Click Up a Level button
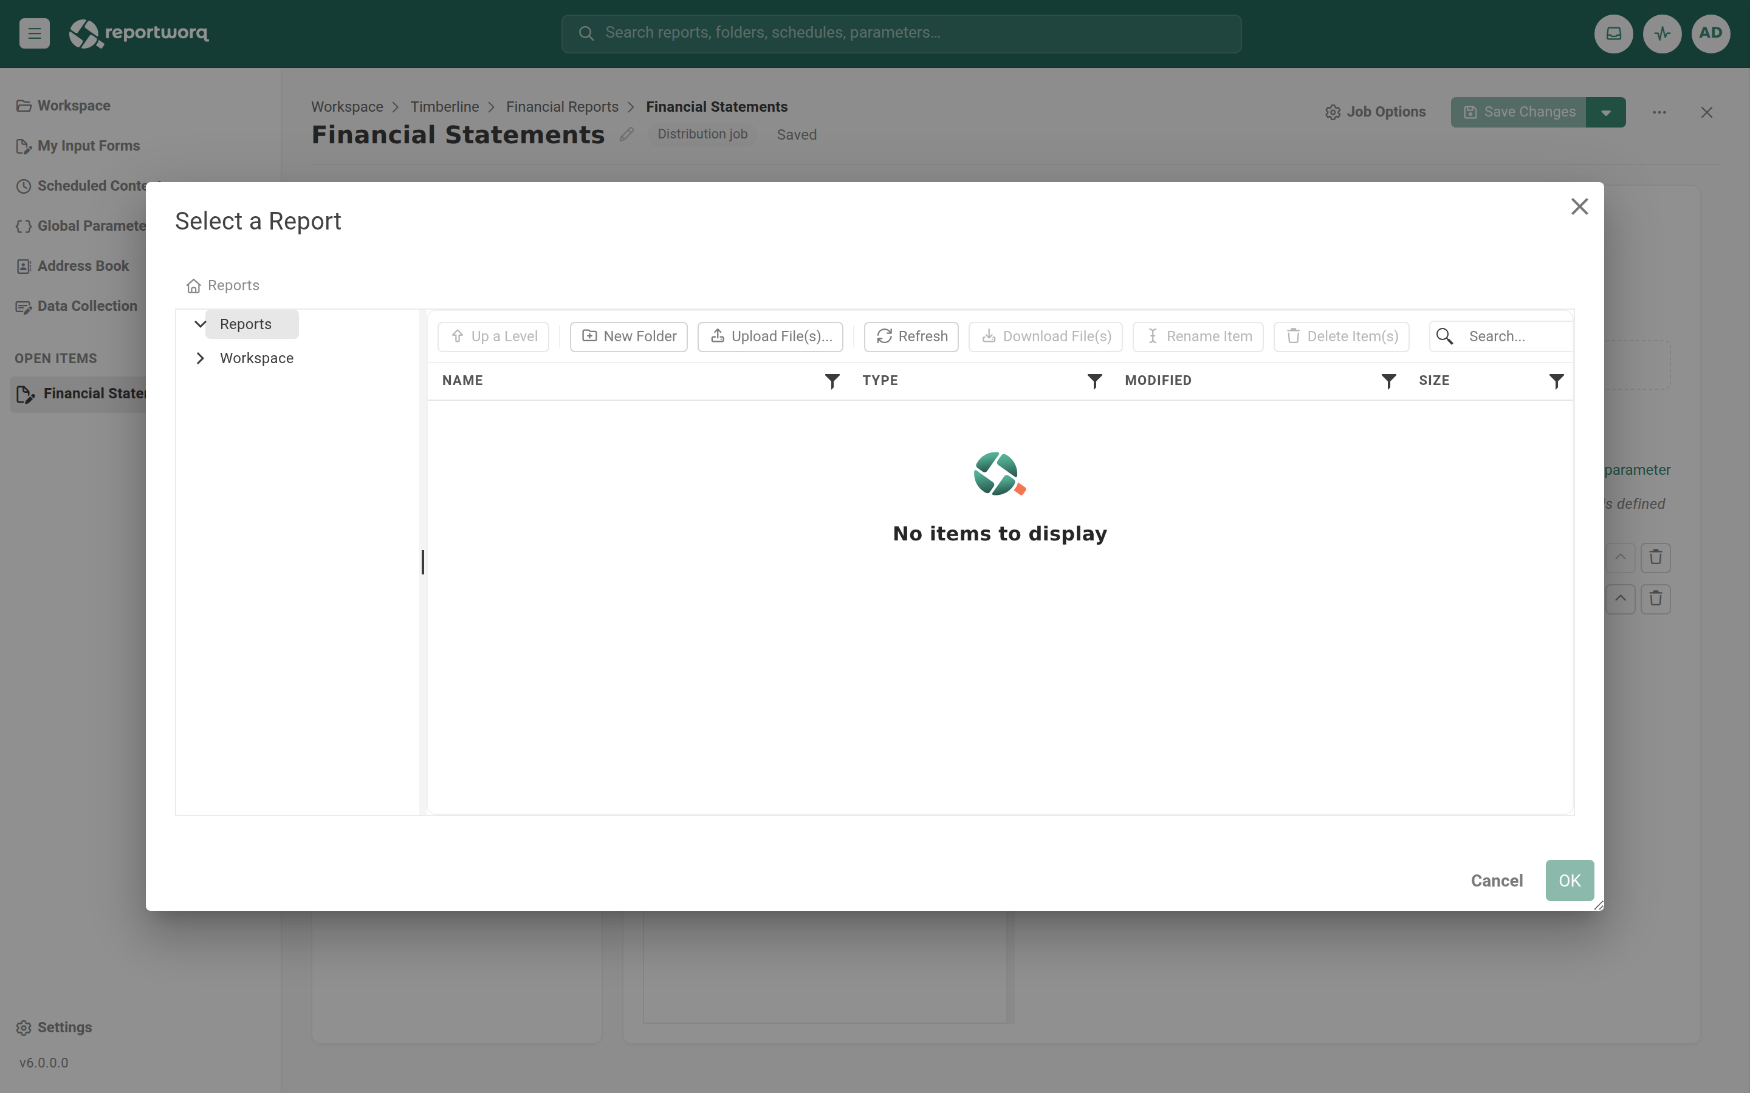This screenshot has height=1093, width=1750. pyautogui.click(x=493, y=336)
